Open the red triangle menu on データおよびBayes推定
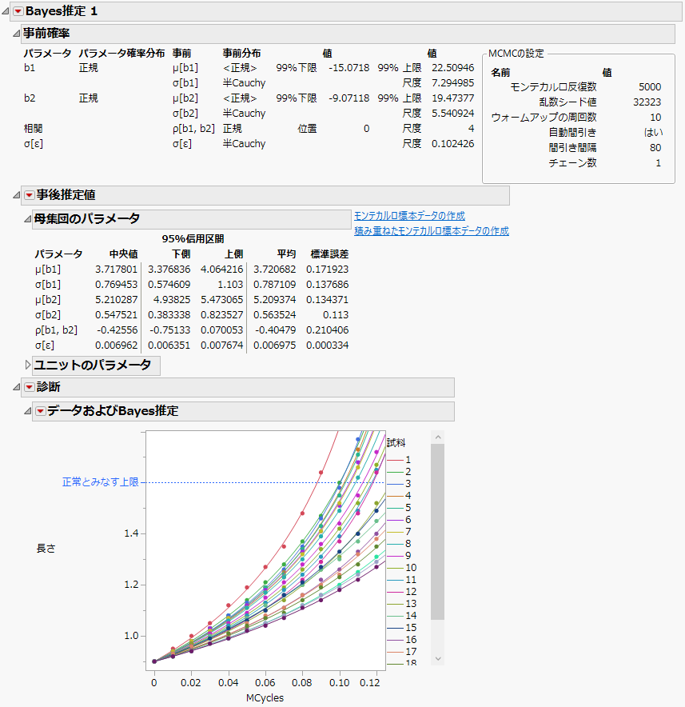This screenshot has height=707, width=685. (x=41, y=410)
